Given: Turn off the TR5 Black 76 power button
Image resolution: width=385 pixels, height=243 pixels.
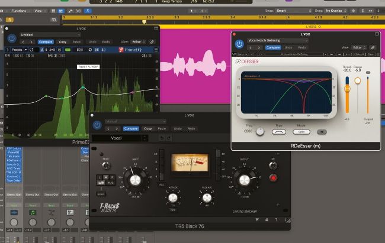Looking at the screenshot, I should tap(97, 124).
